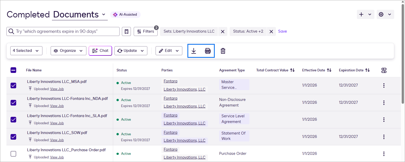Open View Job link for SLA.pdf

(x=57, y=123)
